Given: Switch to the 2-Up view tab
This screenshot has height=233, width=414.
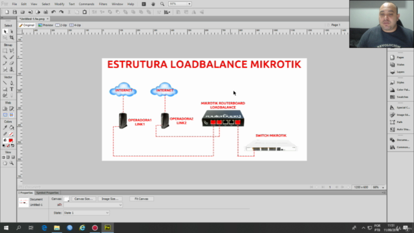Looking at the screenshot, I should 61,25.
